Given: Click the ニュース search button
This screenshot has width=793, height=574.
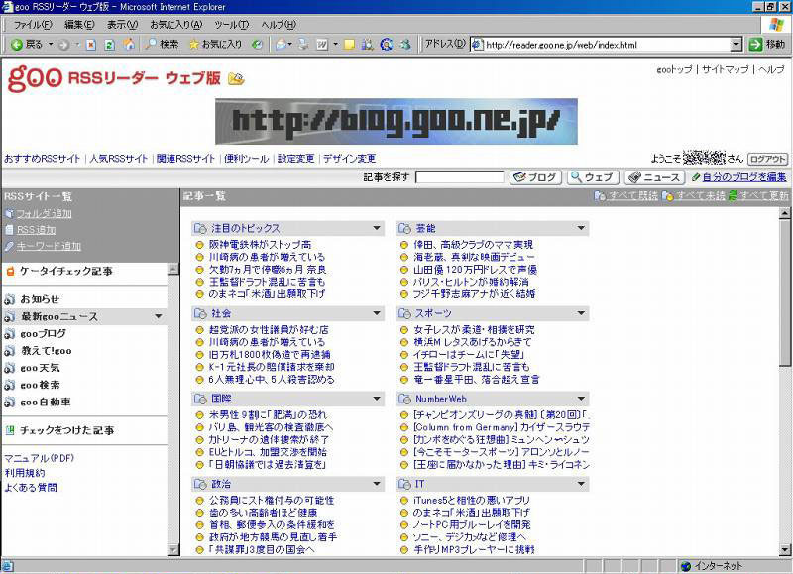Looking at the screenshot, I should click(x=655, y=177).
